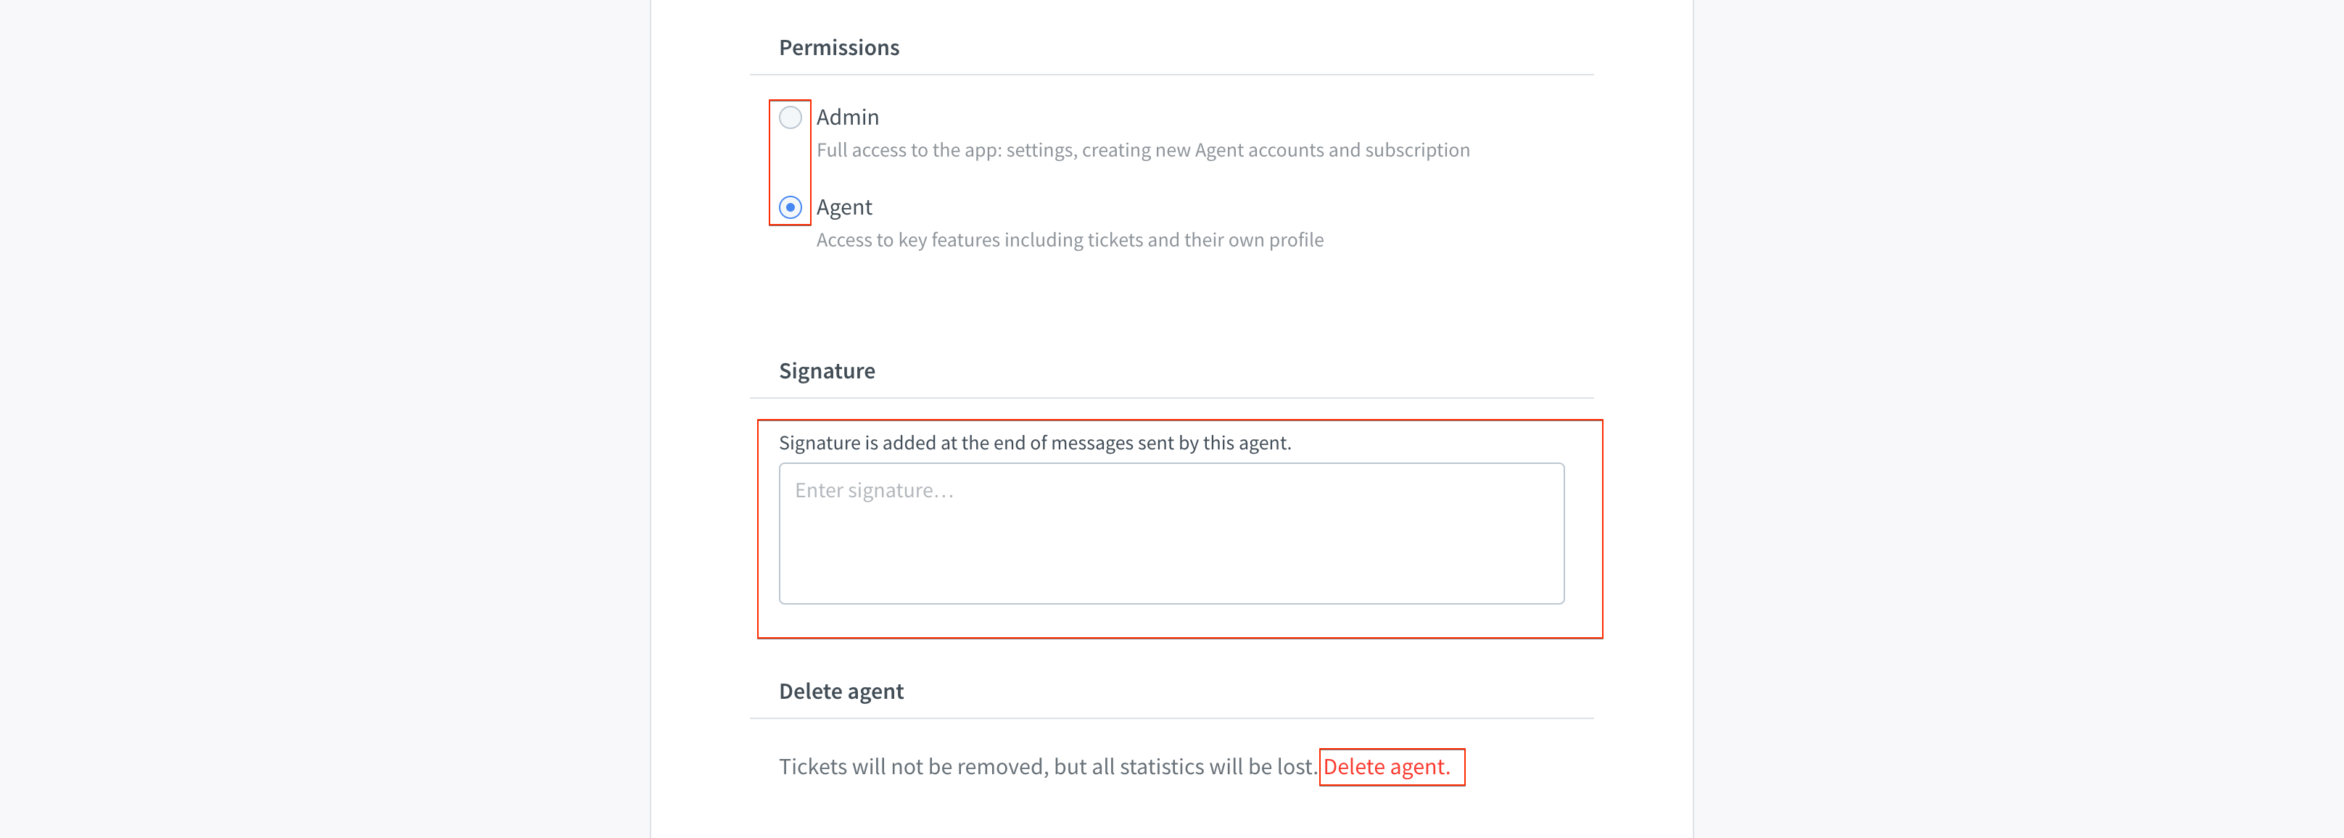Click the Signature section heading
This screenshot has width=2344, height=838.
coord(826,371)
